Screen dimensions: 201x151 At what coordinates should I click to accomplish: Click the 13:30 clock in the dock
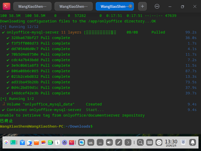[x=171, y=143]
